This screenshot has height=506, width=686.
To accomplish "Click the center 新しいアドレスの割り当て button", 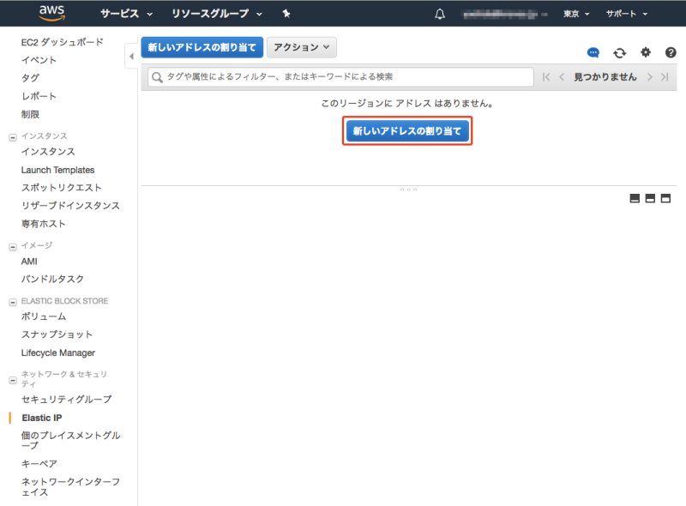I will [x=407, y=131].
